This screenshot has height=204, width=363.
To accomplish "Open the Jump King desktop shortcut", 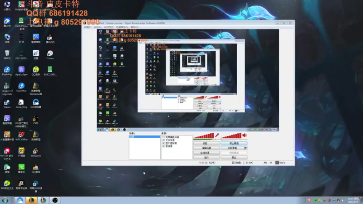I will coord(21,104).
